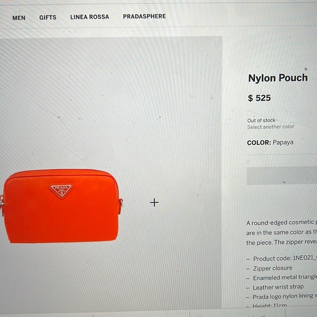
Task: Go to the LINEA ROSSA section
Action: (90, 17)
